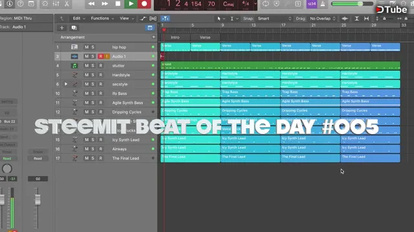The image size is (414, 232).
Task: Open the Edit menu
Action: point(79,19)
